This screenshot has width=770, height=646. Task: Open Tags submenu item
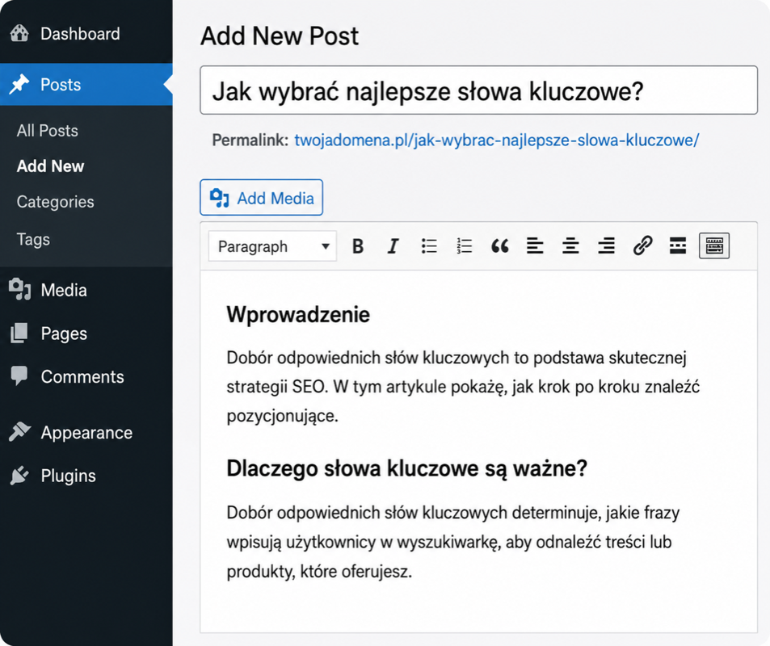(x=33, y=239)
